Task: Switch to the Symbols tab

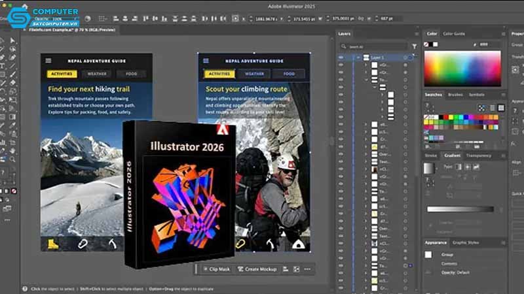Action: click(477, 95)
